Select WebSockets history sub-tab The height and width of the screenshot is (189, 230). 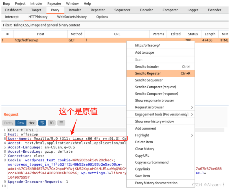pos(72,17)
